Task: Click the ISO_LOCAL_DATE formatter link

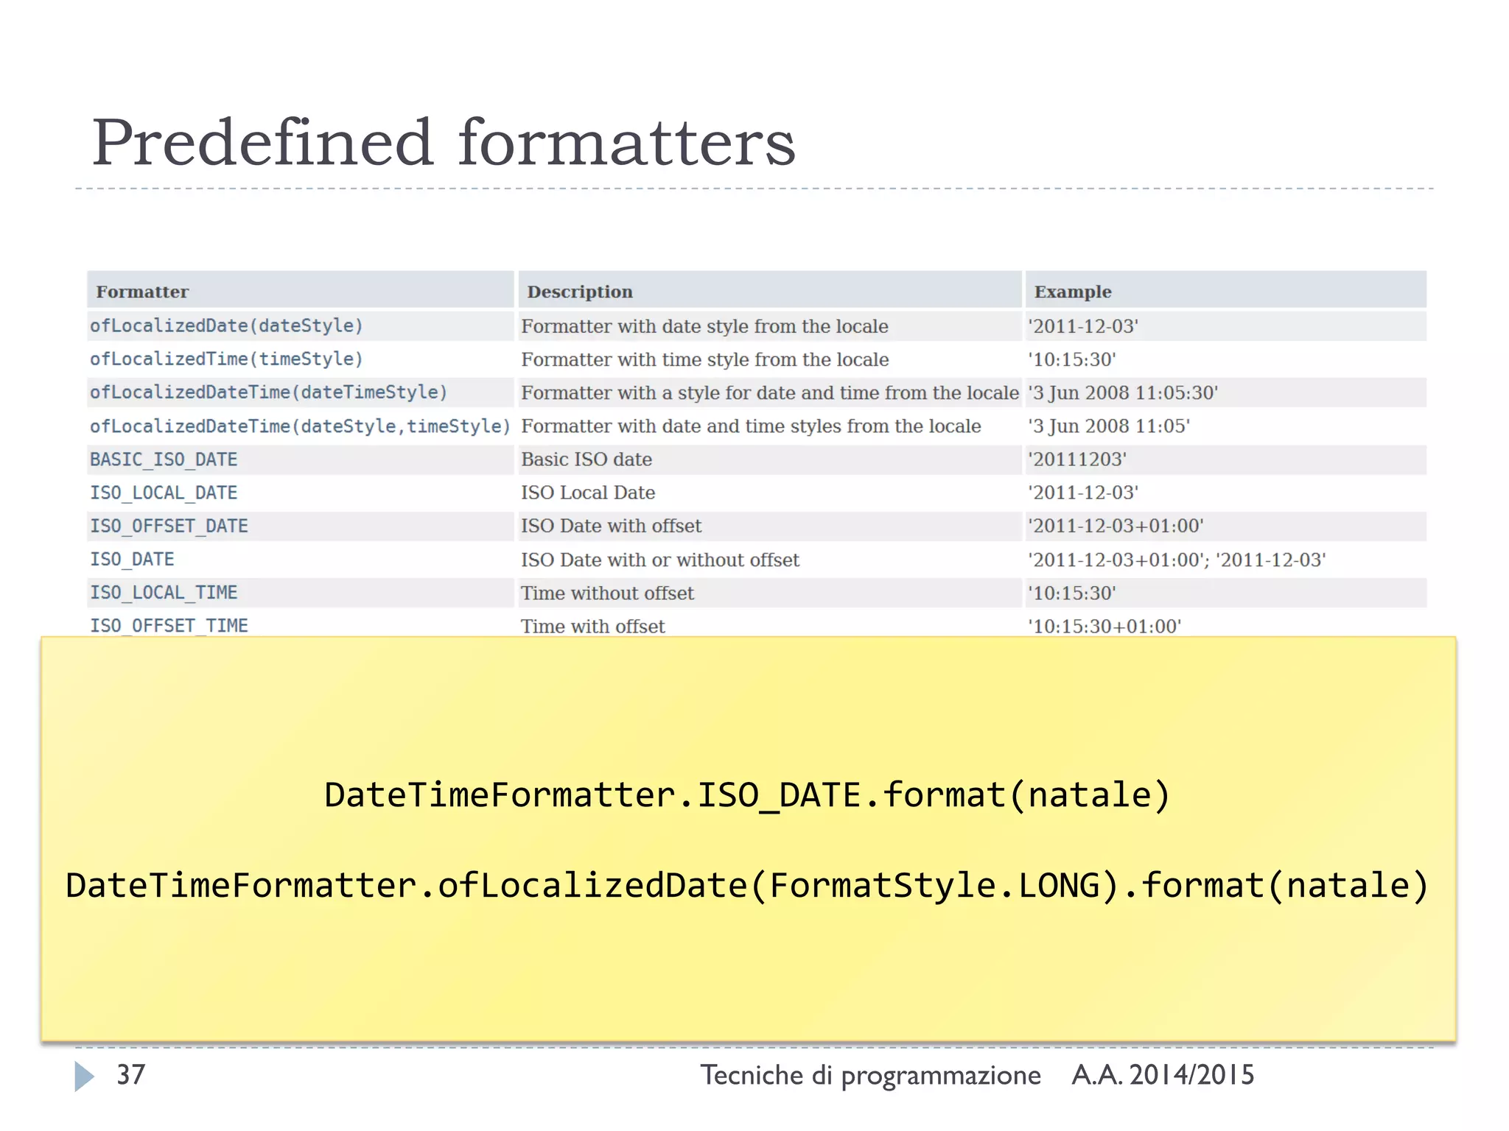Action: tap(164, 493)
